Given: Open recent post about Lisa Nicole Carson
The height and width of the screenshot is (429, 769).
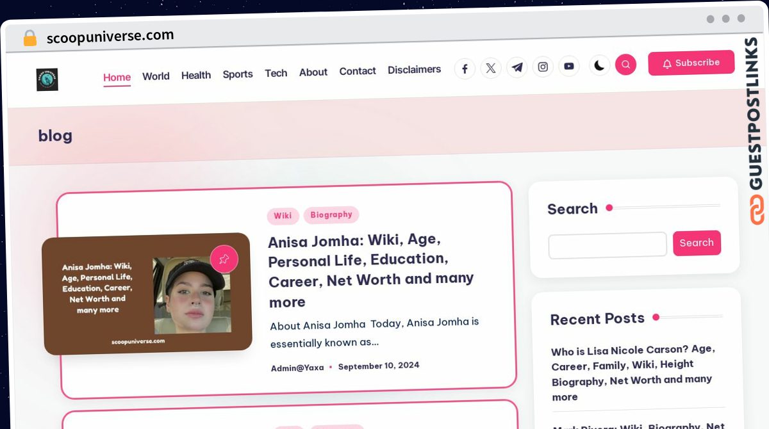Looking at the screenshot, I should [633, 373].
